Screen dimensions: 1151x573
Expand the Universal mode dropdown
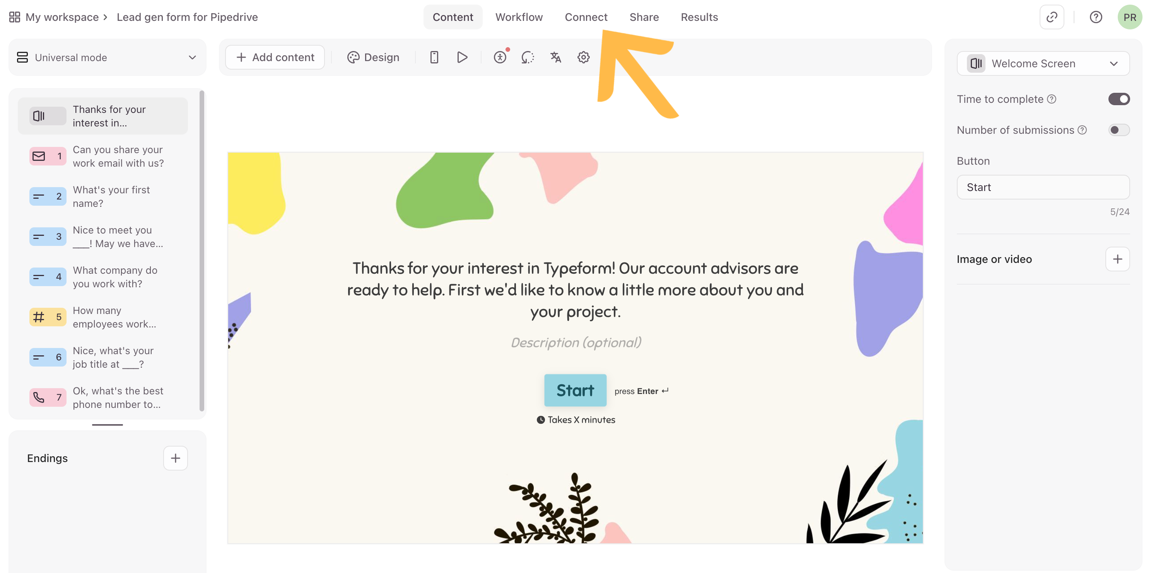click(107, 57)
